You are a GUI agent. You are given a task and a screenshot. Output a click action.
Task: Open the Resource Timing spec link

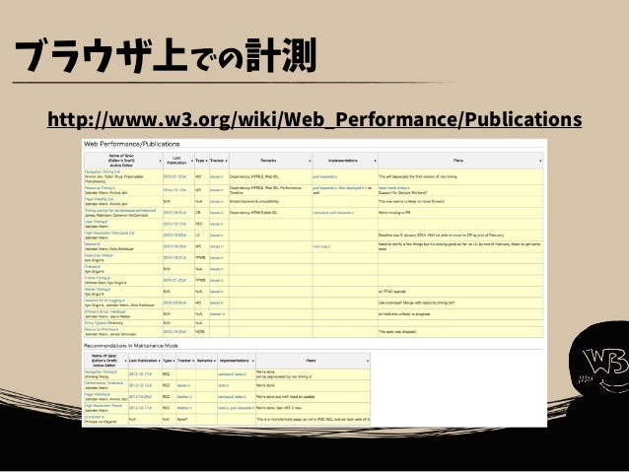(x=100, y=187)
